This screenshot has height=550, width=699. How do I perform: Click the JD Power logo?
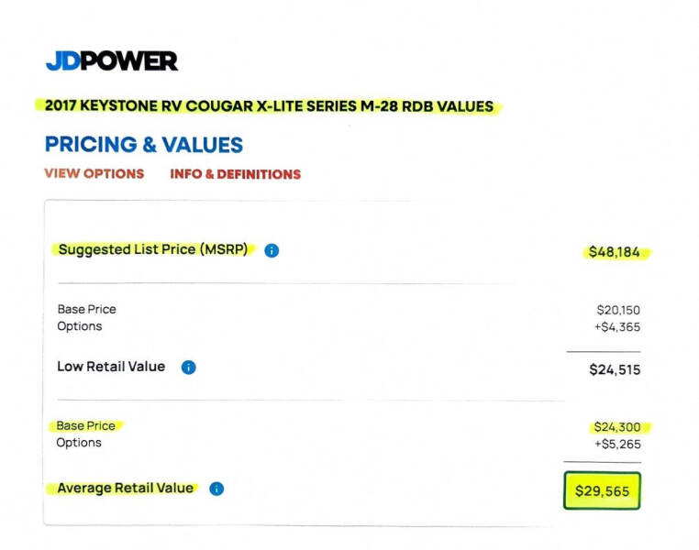point(111,61)
